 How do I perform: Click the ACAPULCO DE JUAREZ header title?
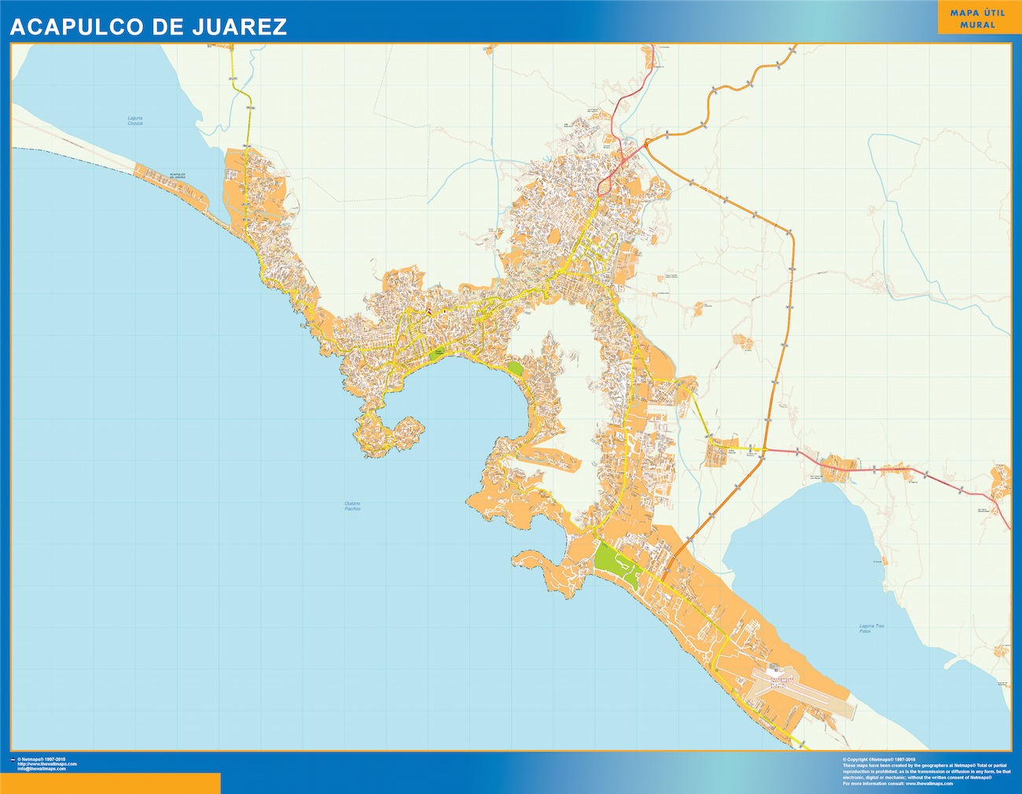click(148, 27)
